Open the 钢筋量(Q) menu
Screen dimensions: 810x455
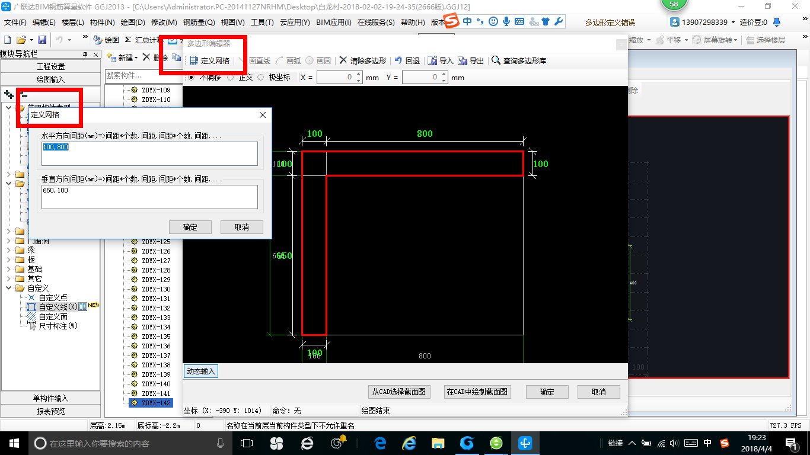pyautogui.click(x=199, y=23)
